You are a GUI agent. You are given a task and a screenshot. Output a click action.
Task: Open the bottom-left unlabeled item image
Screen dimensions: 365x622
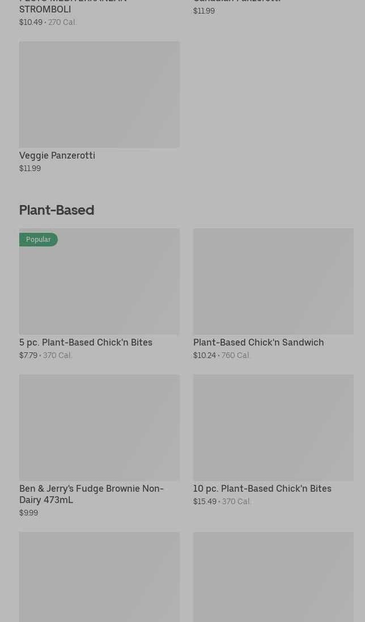pyautogui.click(x=99, y=577)
